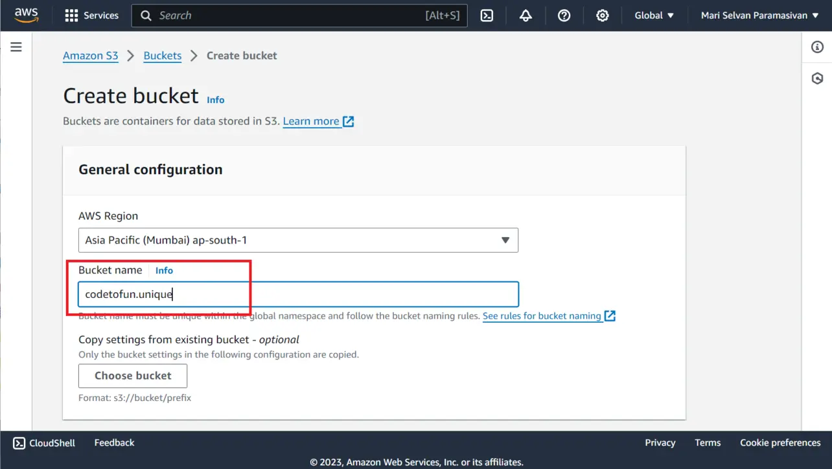Open the help question mark menu

click(x=564, y=16)
